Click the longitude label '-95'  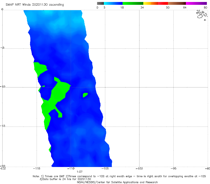[174, 168]
